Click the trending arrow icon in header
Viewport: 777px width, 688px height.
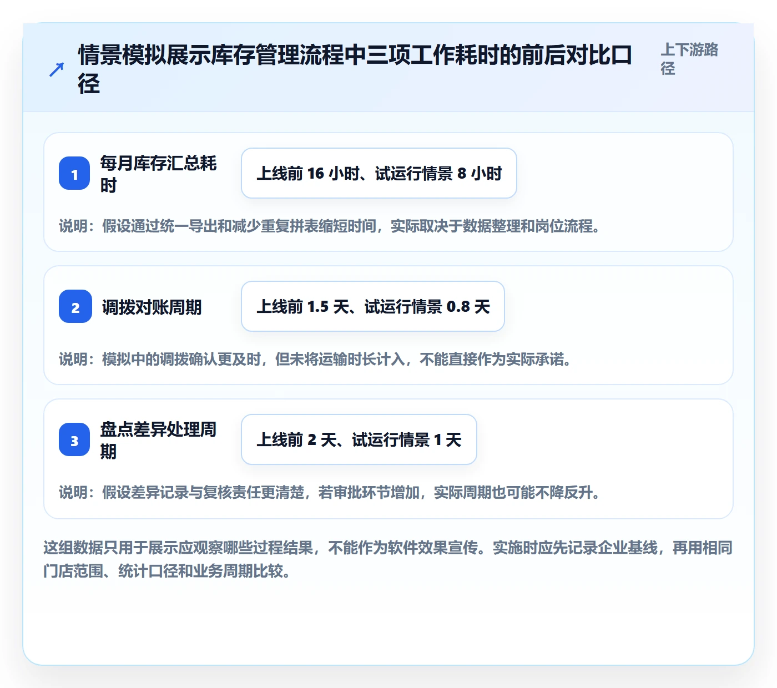tap(57, 69)
